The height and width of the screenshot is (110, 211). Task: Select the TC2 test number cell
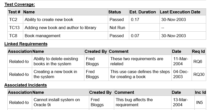pyautogui.click(x=13, y=19)
